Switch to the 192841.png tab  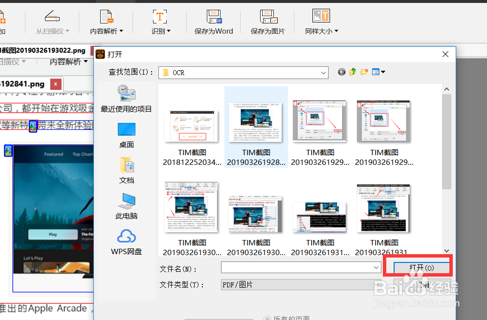(x=22, y=84)
